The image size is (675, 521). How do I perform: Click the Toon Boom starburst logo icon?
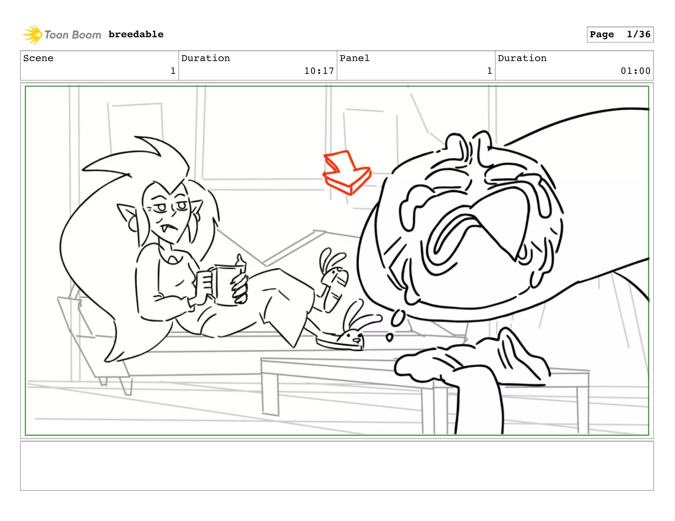[x=32, y=34]
